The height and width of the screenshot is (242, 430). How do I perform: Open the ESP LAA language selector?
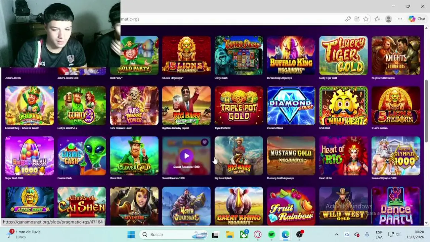coord(379,235)
